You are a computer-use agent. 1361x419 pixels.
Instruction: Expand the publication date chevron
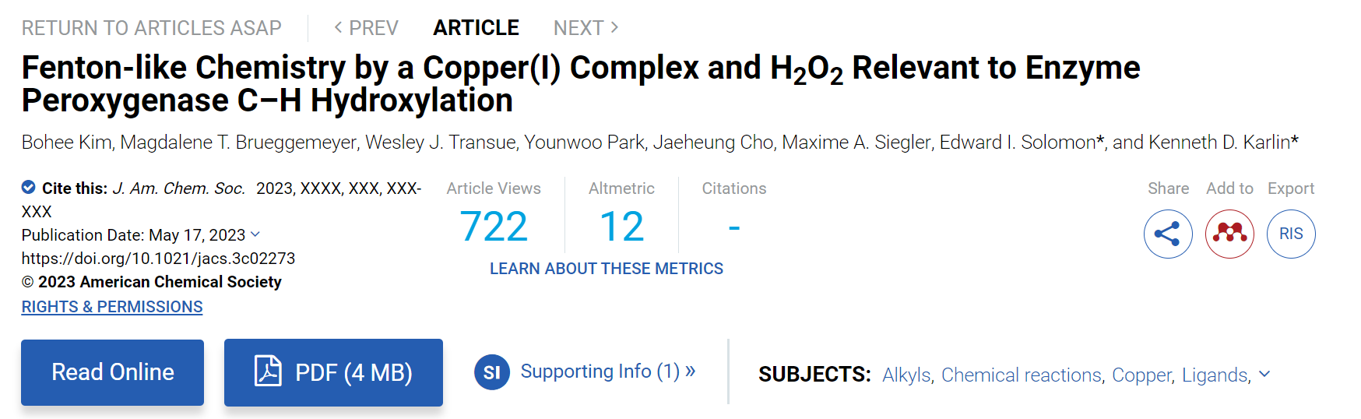[x=255, y=234]
